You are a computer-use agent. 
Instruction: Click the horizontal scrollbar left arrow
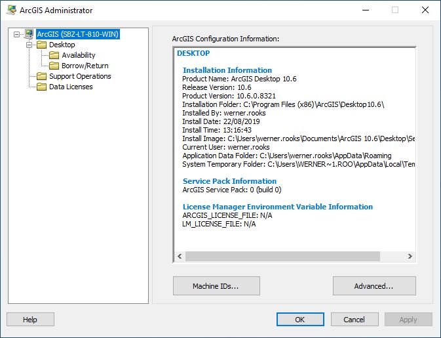click(x=179, y=257)
